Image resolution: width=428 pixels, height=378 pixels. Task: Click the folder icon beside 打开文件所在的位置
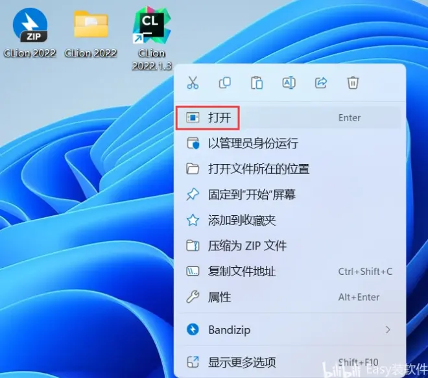point(193,169)
